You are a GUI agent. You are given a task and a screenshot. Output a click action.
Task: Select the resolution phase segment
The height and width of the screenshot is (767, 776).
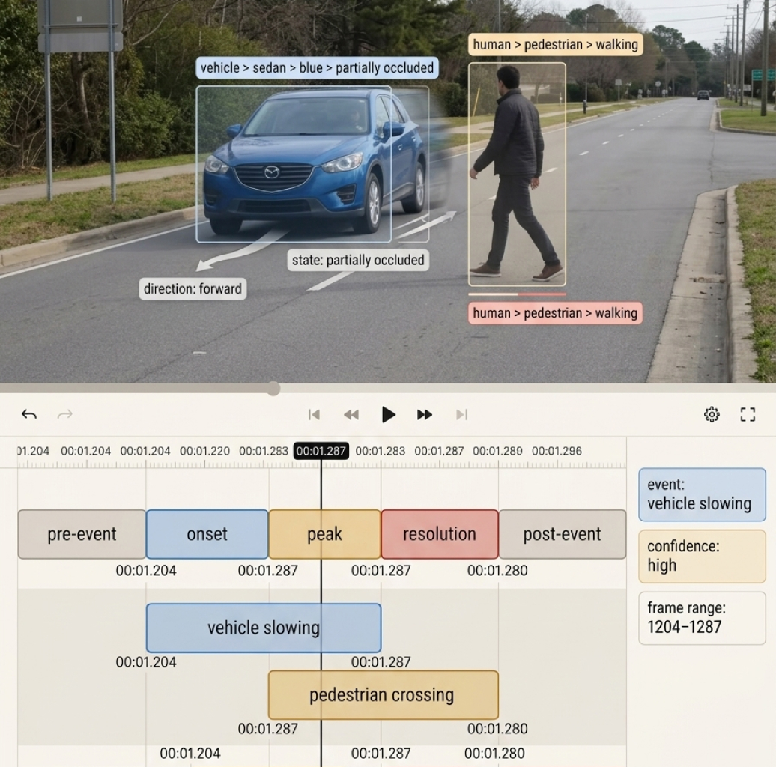point(440,534)
